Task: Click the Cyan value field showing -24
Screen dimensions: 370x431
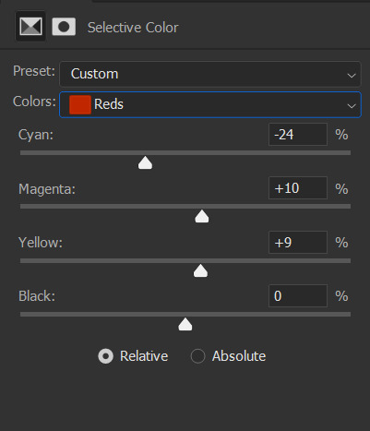Action: click(298, 135)
